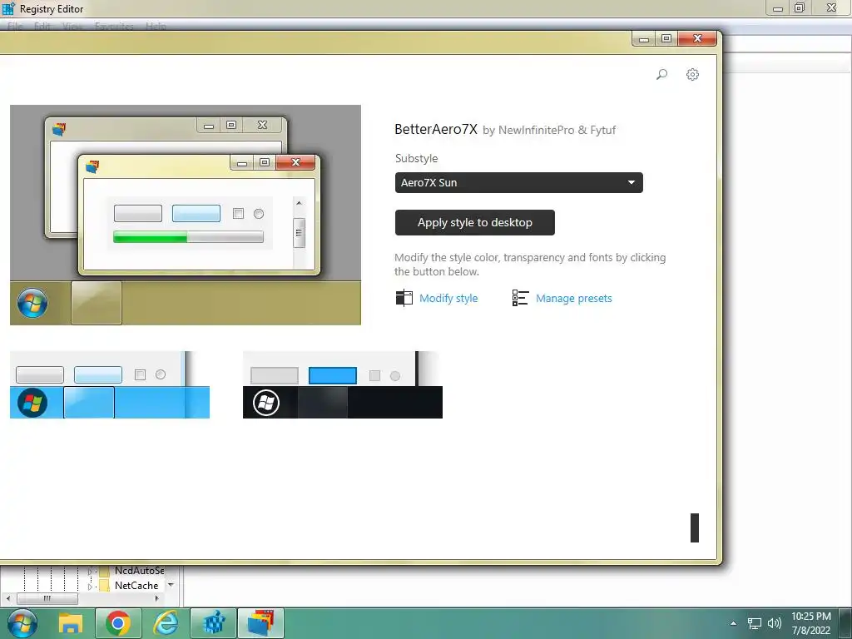
Task: Click the Registry Editor horizontal scrollbar thumb
Action: coord(47,598)
